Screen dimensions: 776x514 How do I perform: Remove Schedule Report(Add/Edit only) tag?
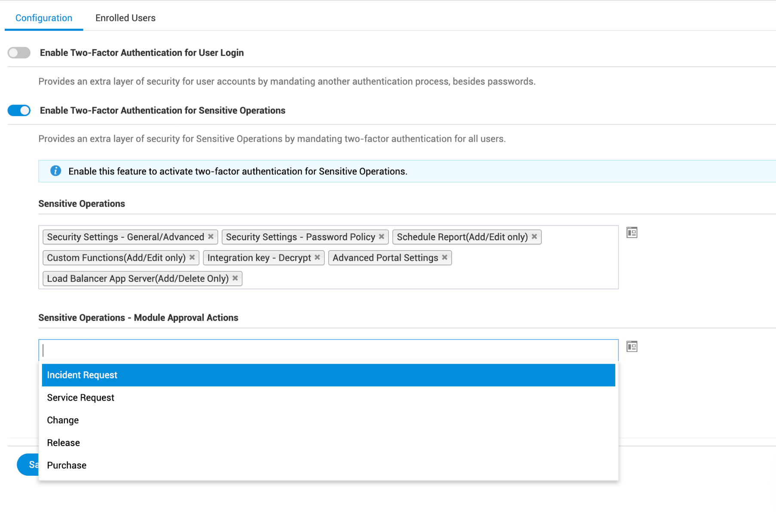coord(534,237)
